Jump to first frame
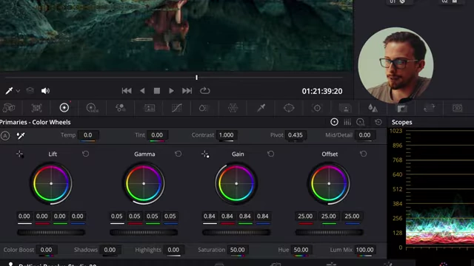This screenshot has height=266, width=474. pos(127,90)
